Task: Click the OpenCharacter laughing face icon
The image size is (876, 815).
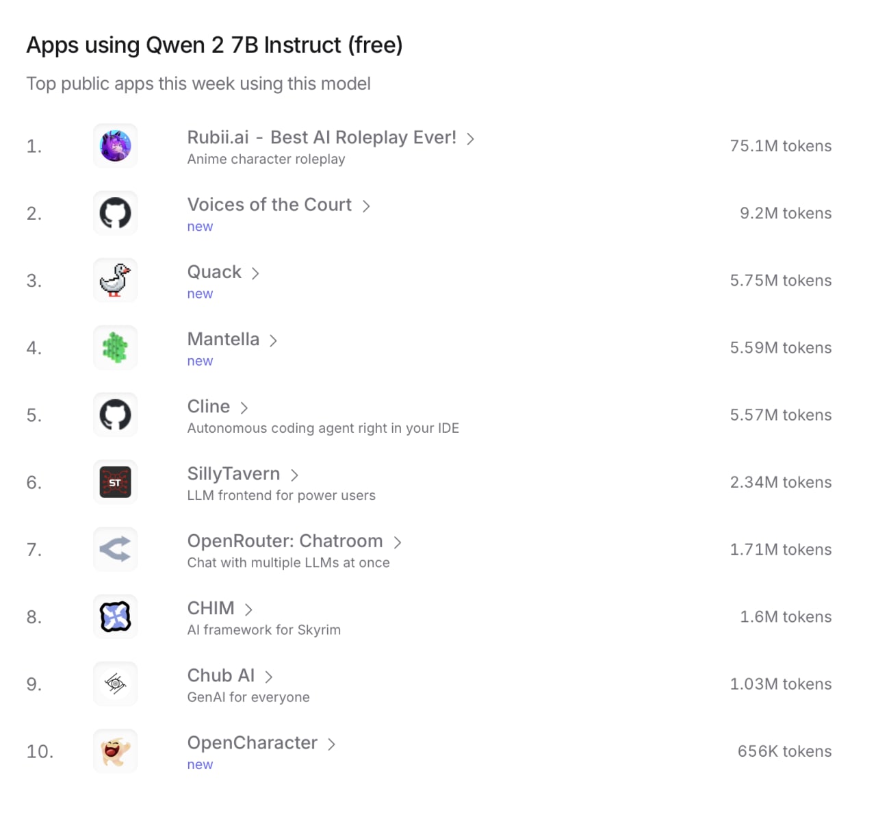Action: click(115, 751)
